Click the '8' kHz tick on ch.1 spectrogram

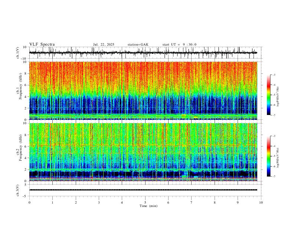pos(26,73)
